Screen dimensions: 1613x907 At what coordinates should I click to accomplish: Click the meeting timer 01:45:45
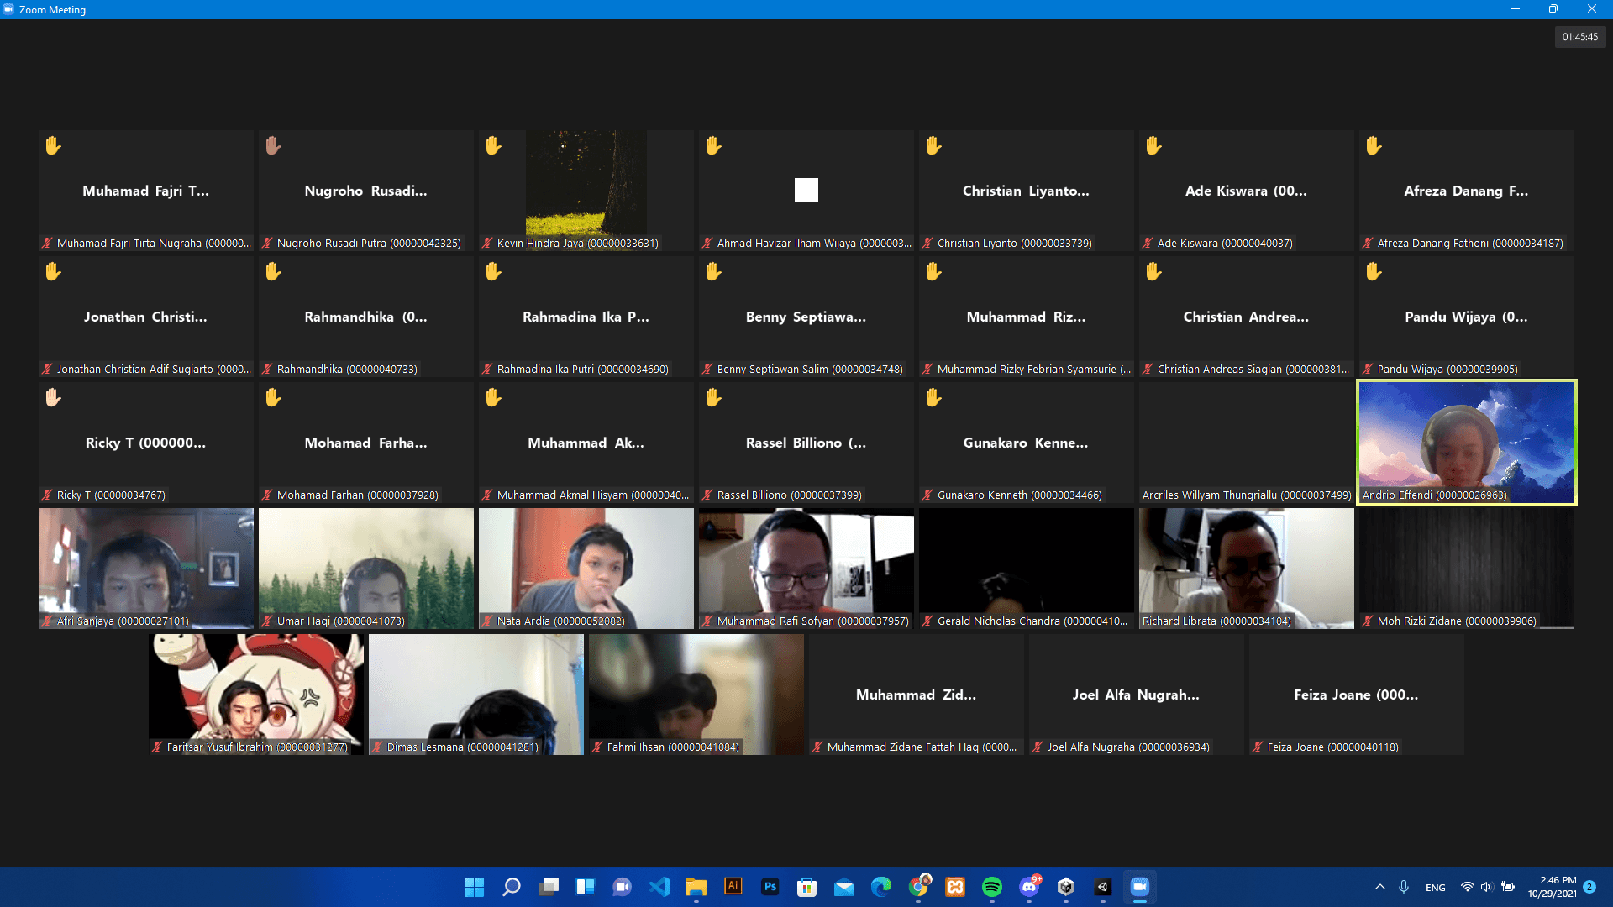coord(1579,37)
